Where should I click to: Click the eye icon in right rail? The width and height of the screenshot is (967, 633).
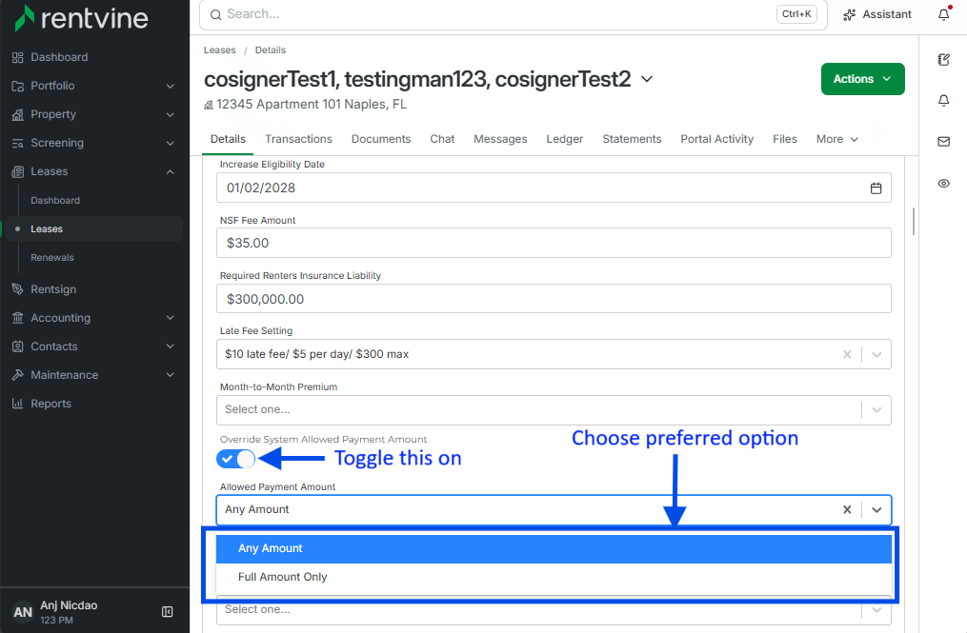943,183
